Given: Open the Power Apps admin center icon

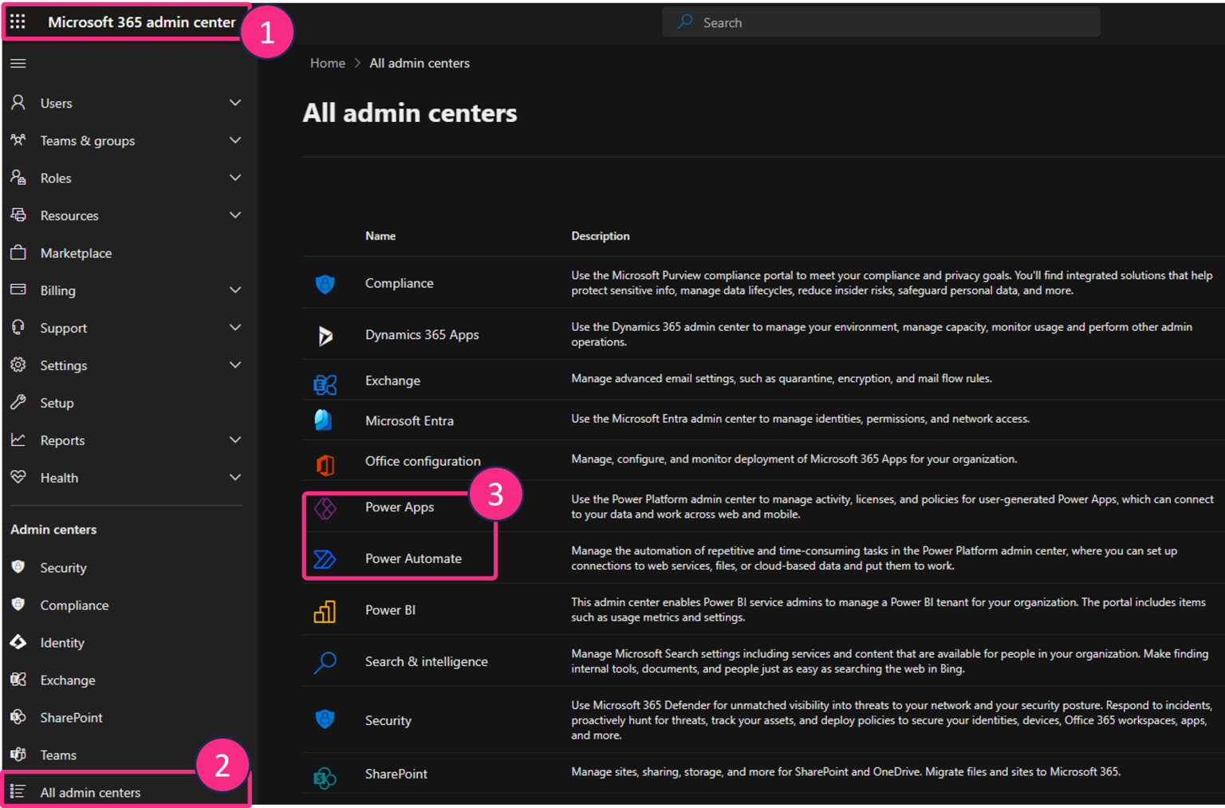Looking at the screenshot, I should pos(325,506).
